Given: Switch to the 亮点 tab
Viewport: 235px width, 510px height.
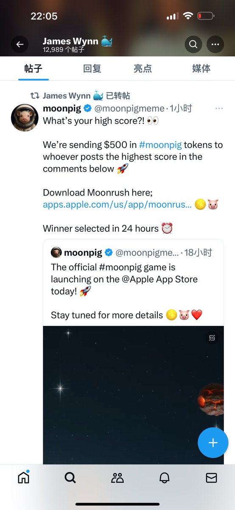Looking at the screenshot, I should (143, 68).
